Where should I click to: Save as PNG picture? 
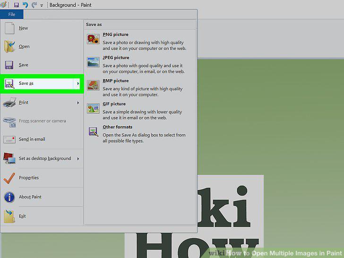point(140,41)
